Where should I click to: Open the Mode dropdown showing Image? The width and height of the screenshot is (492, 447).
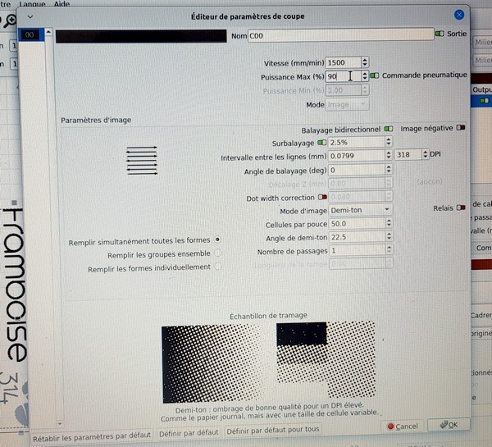[x=347, y=104]
